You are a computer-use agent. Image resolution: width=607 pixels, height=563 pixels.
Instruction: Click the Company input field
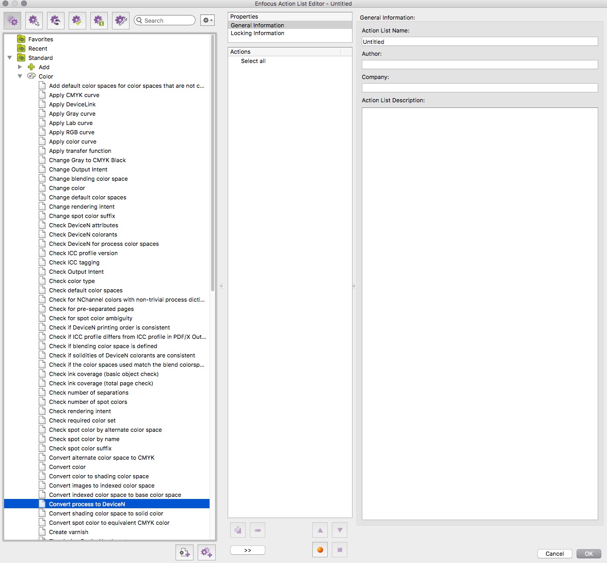pos(480,88)
